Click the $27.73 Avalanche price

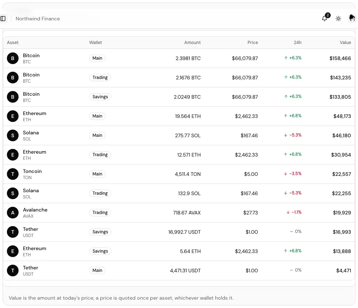tap(250, 213)
